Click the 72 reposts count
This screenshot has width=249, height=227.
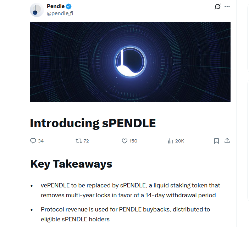(86, 141)
